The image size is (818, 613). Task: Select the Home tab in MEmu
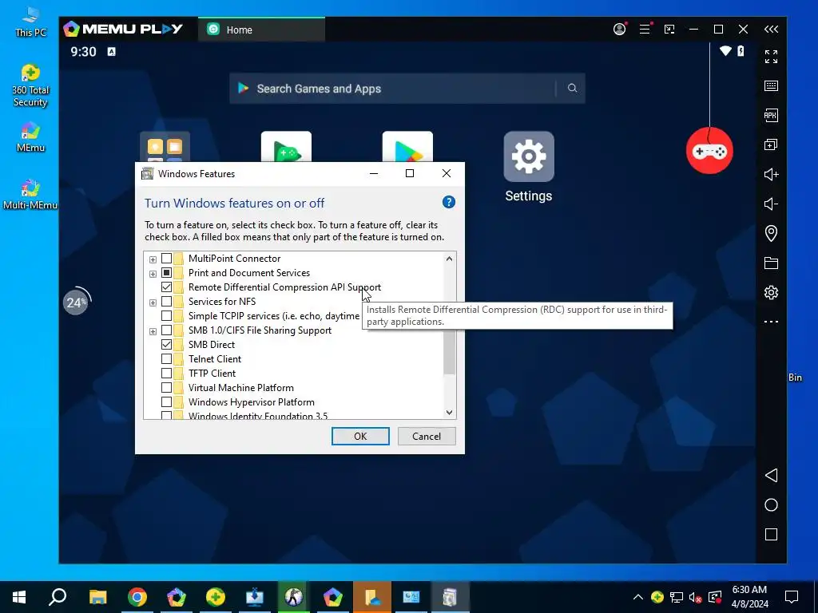[261, 30]
